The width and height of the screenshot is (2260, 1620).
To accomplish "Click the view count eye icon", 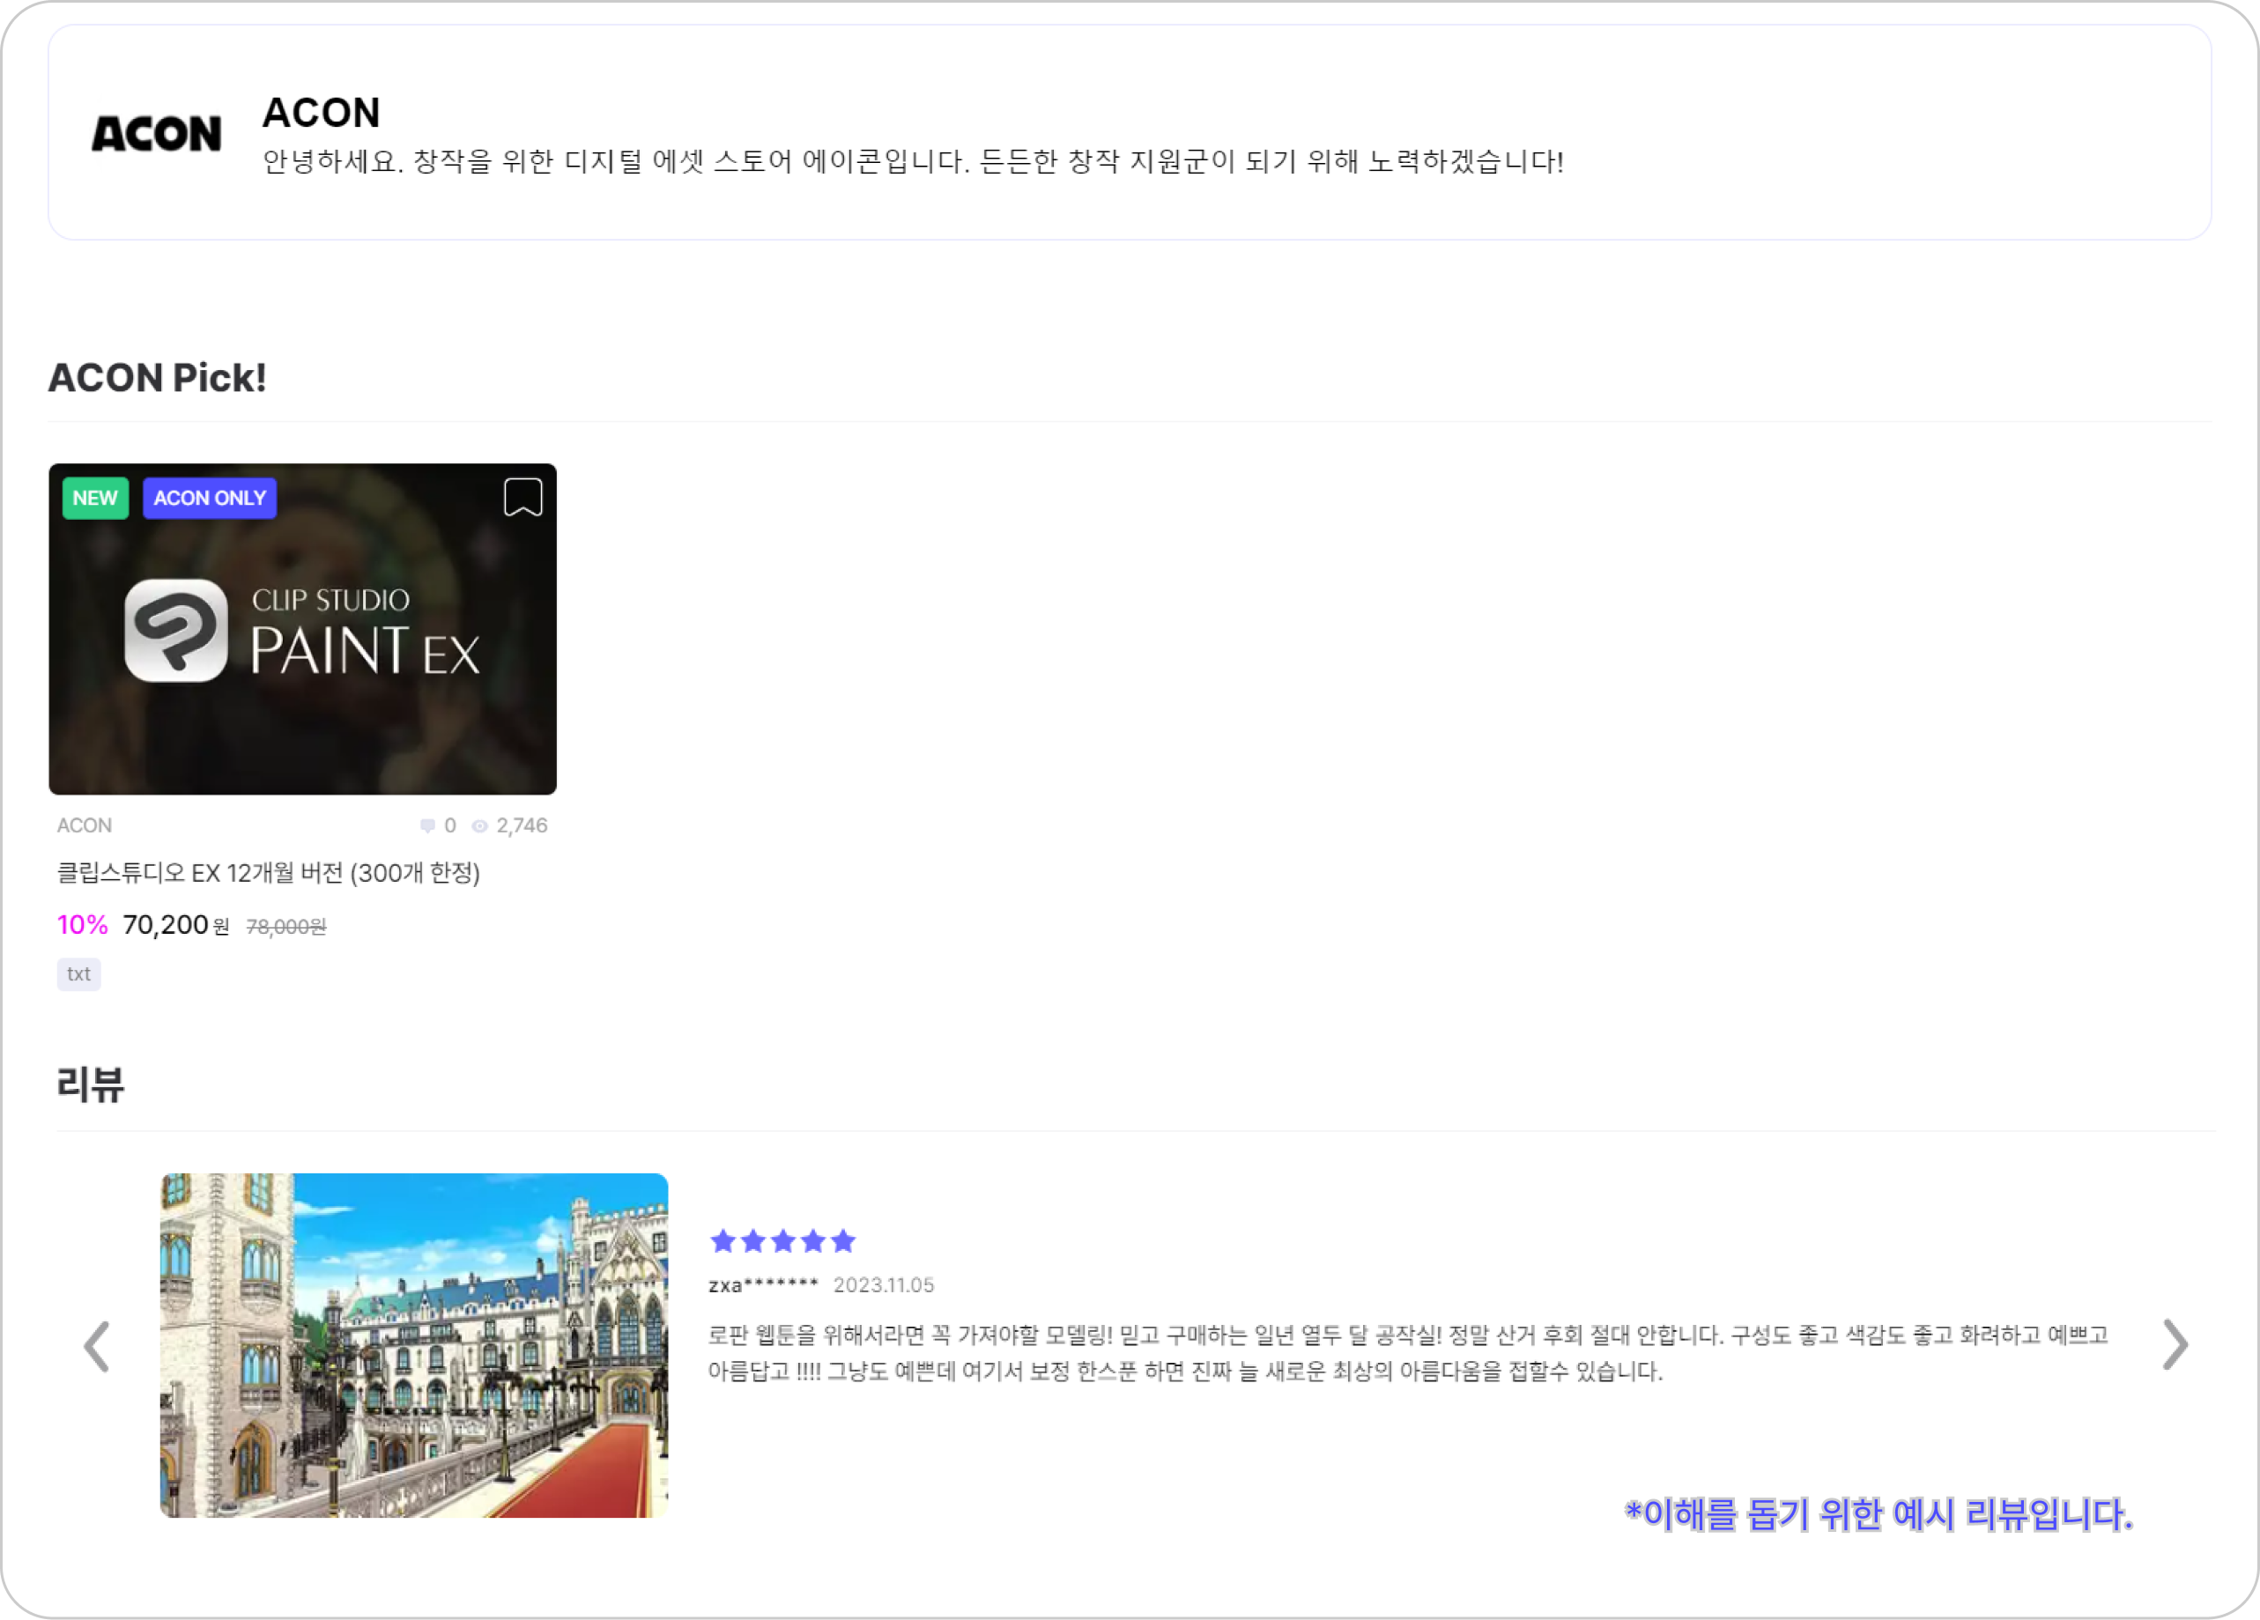I will tap(479, 826).
